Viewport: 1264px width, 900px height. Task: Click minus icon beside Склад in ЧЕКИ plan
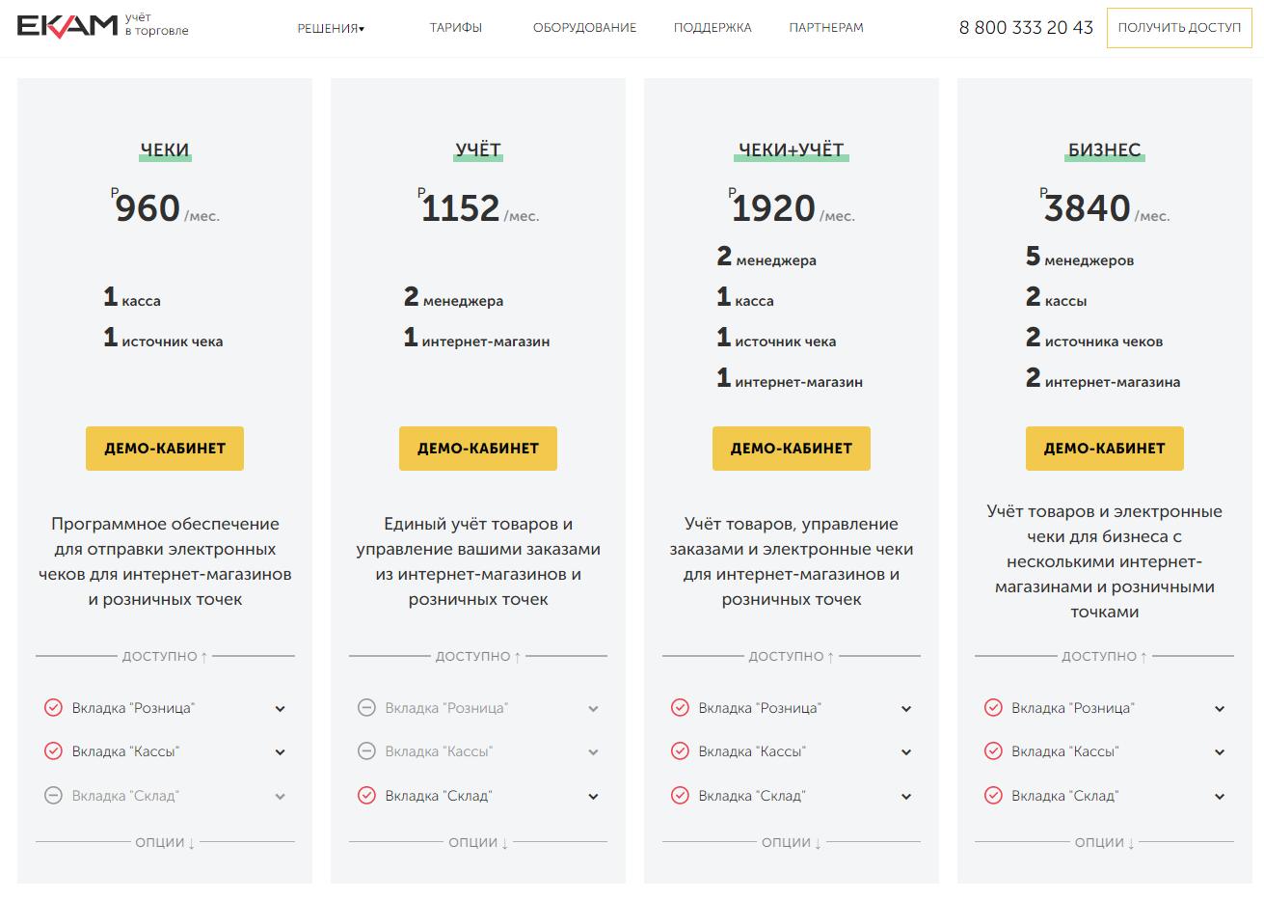click(53, 796)
